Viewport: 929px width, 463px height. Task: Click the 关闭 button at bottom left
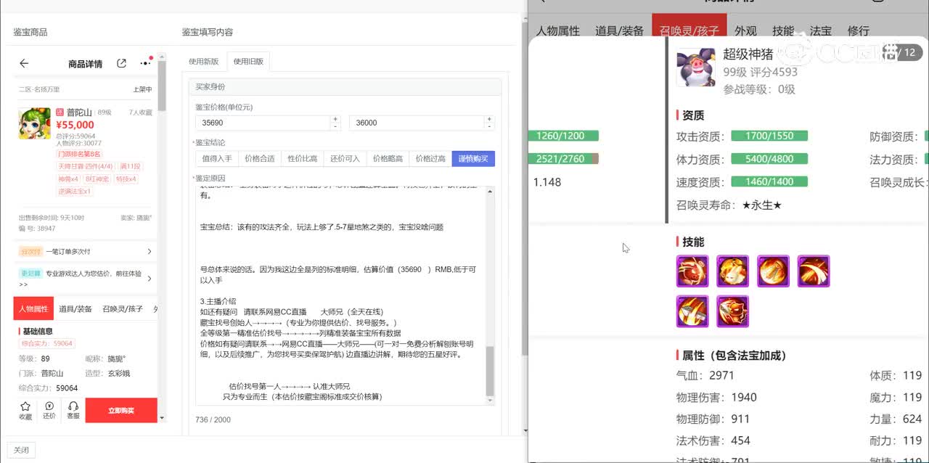point(21,450)
